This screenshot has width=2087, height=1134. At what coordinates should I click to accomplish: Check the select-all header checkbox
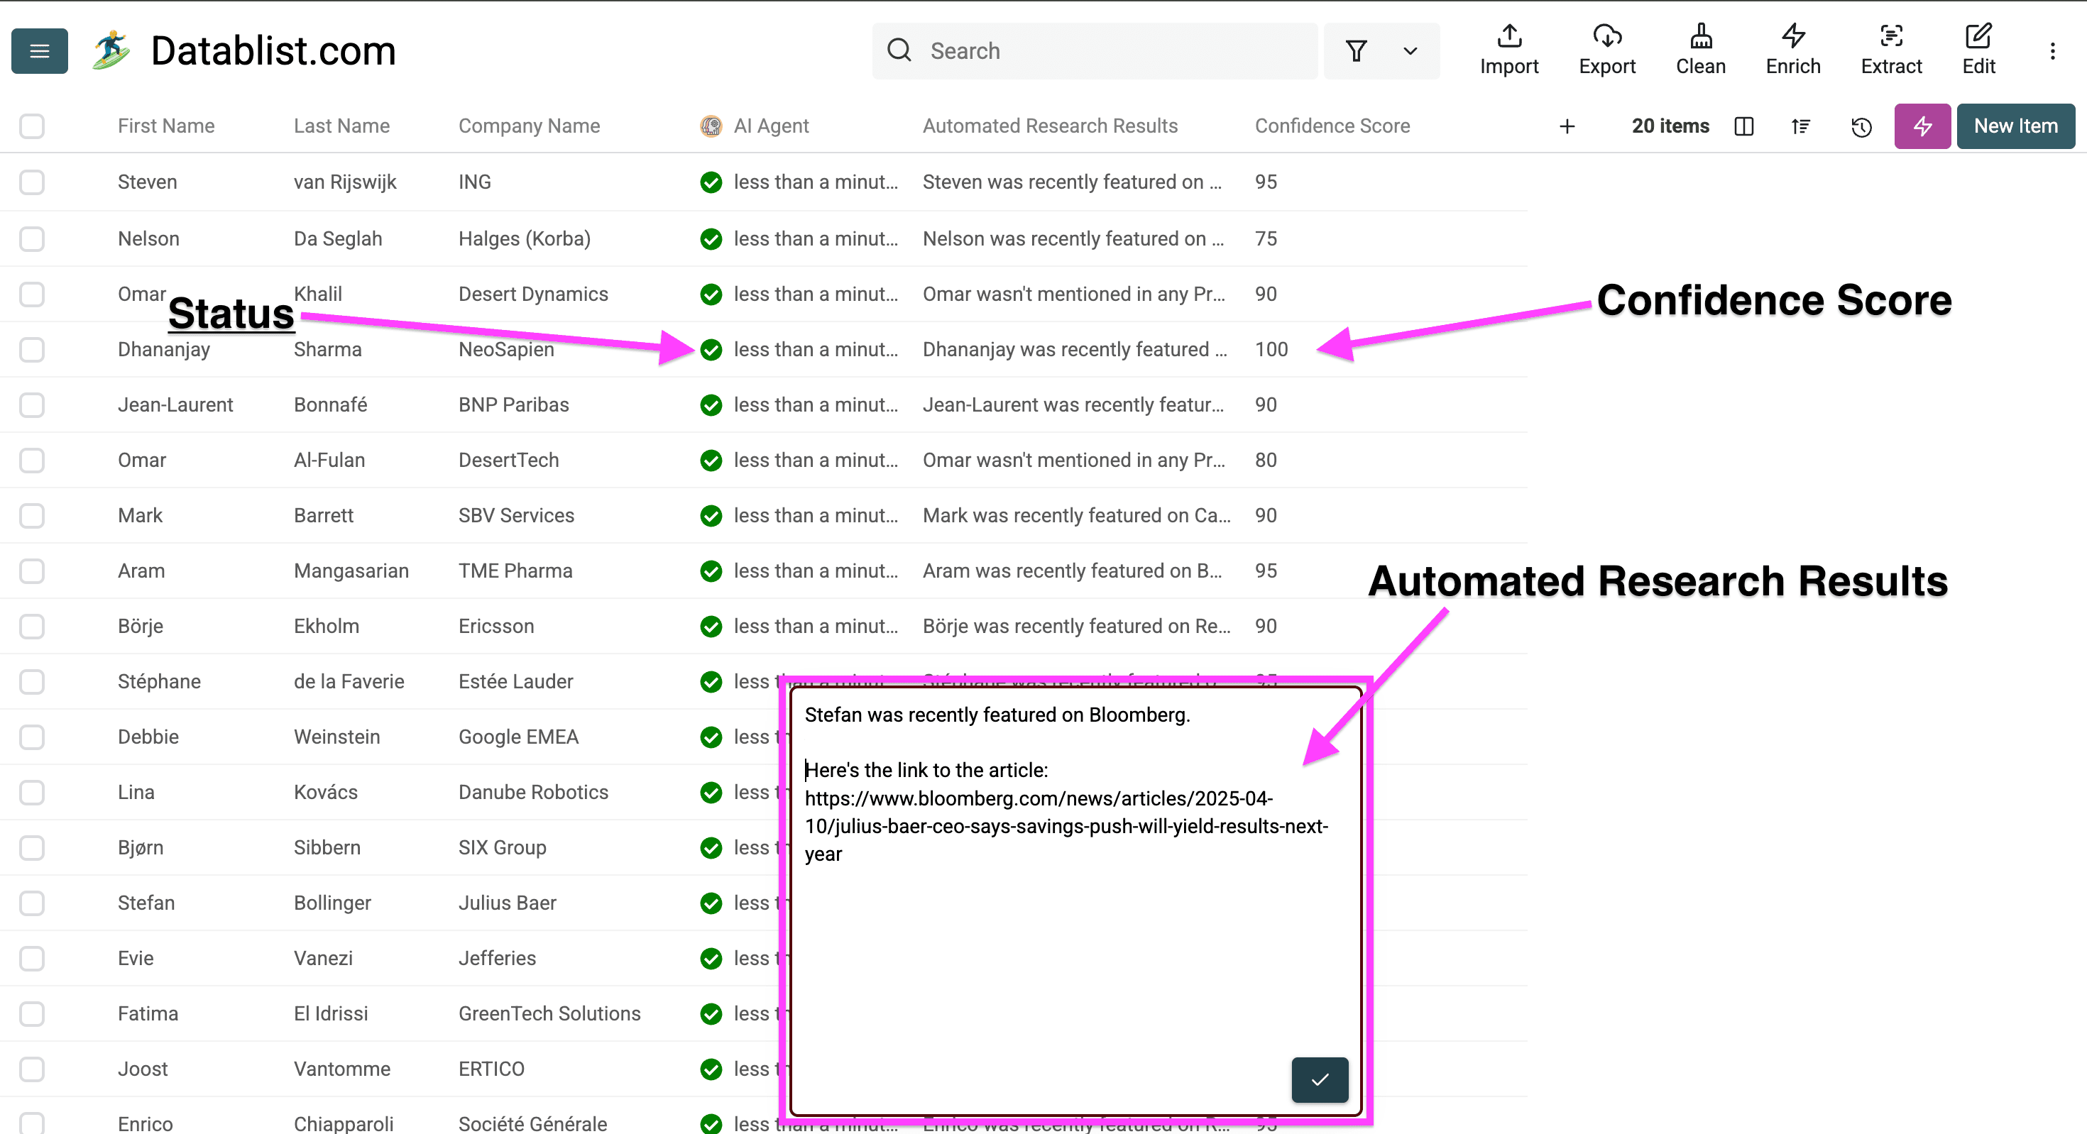coord(32,126)
